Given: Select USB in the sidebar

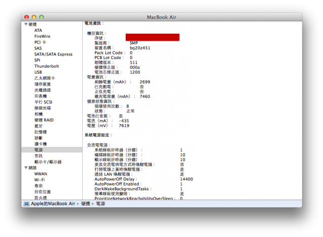Looking at the screenshot, I should coord(38,72).
